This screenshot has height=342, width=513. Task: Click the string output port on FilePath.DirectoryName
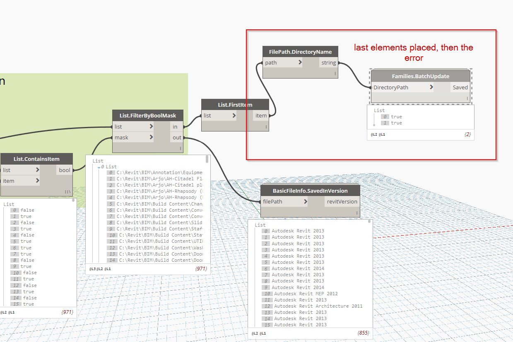point(328,62)
